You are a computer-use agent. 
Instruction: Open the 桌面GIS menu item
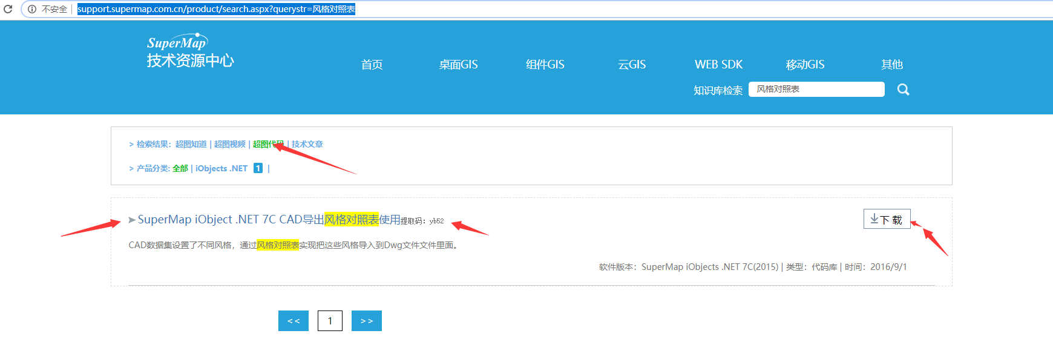(x=458, y=65)
